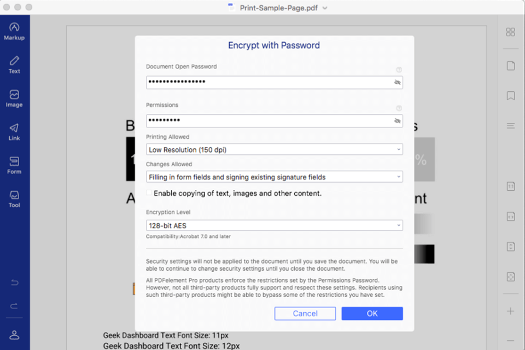Image resolution: width=525 pixels, height=350 pixels.
Task: Open the outline list icon in right panel
Action: point(511,126)
